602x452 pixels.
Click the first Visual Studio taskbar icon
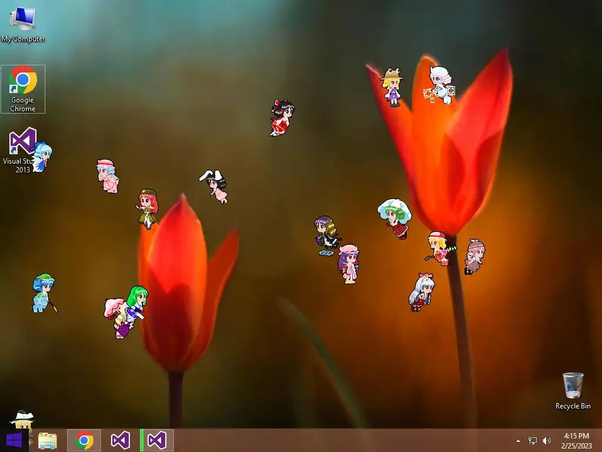(120, 440)
